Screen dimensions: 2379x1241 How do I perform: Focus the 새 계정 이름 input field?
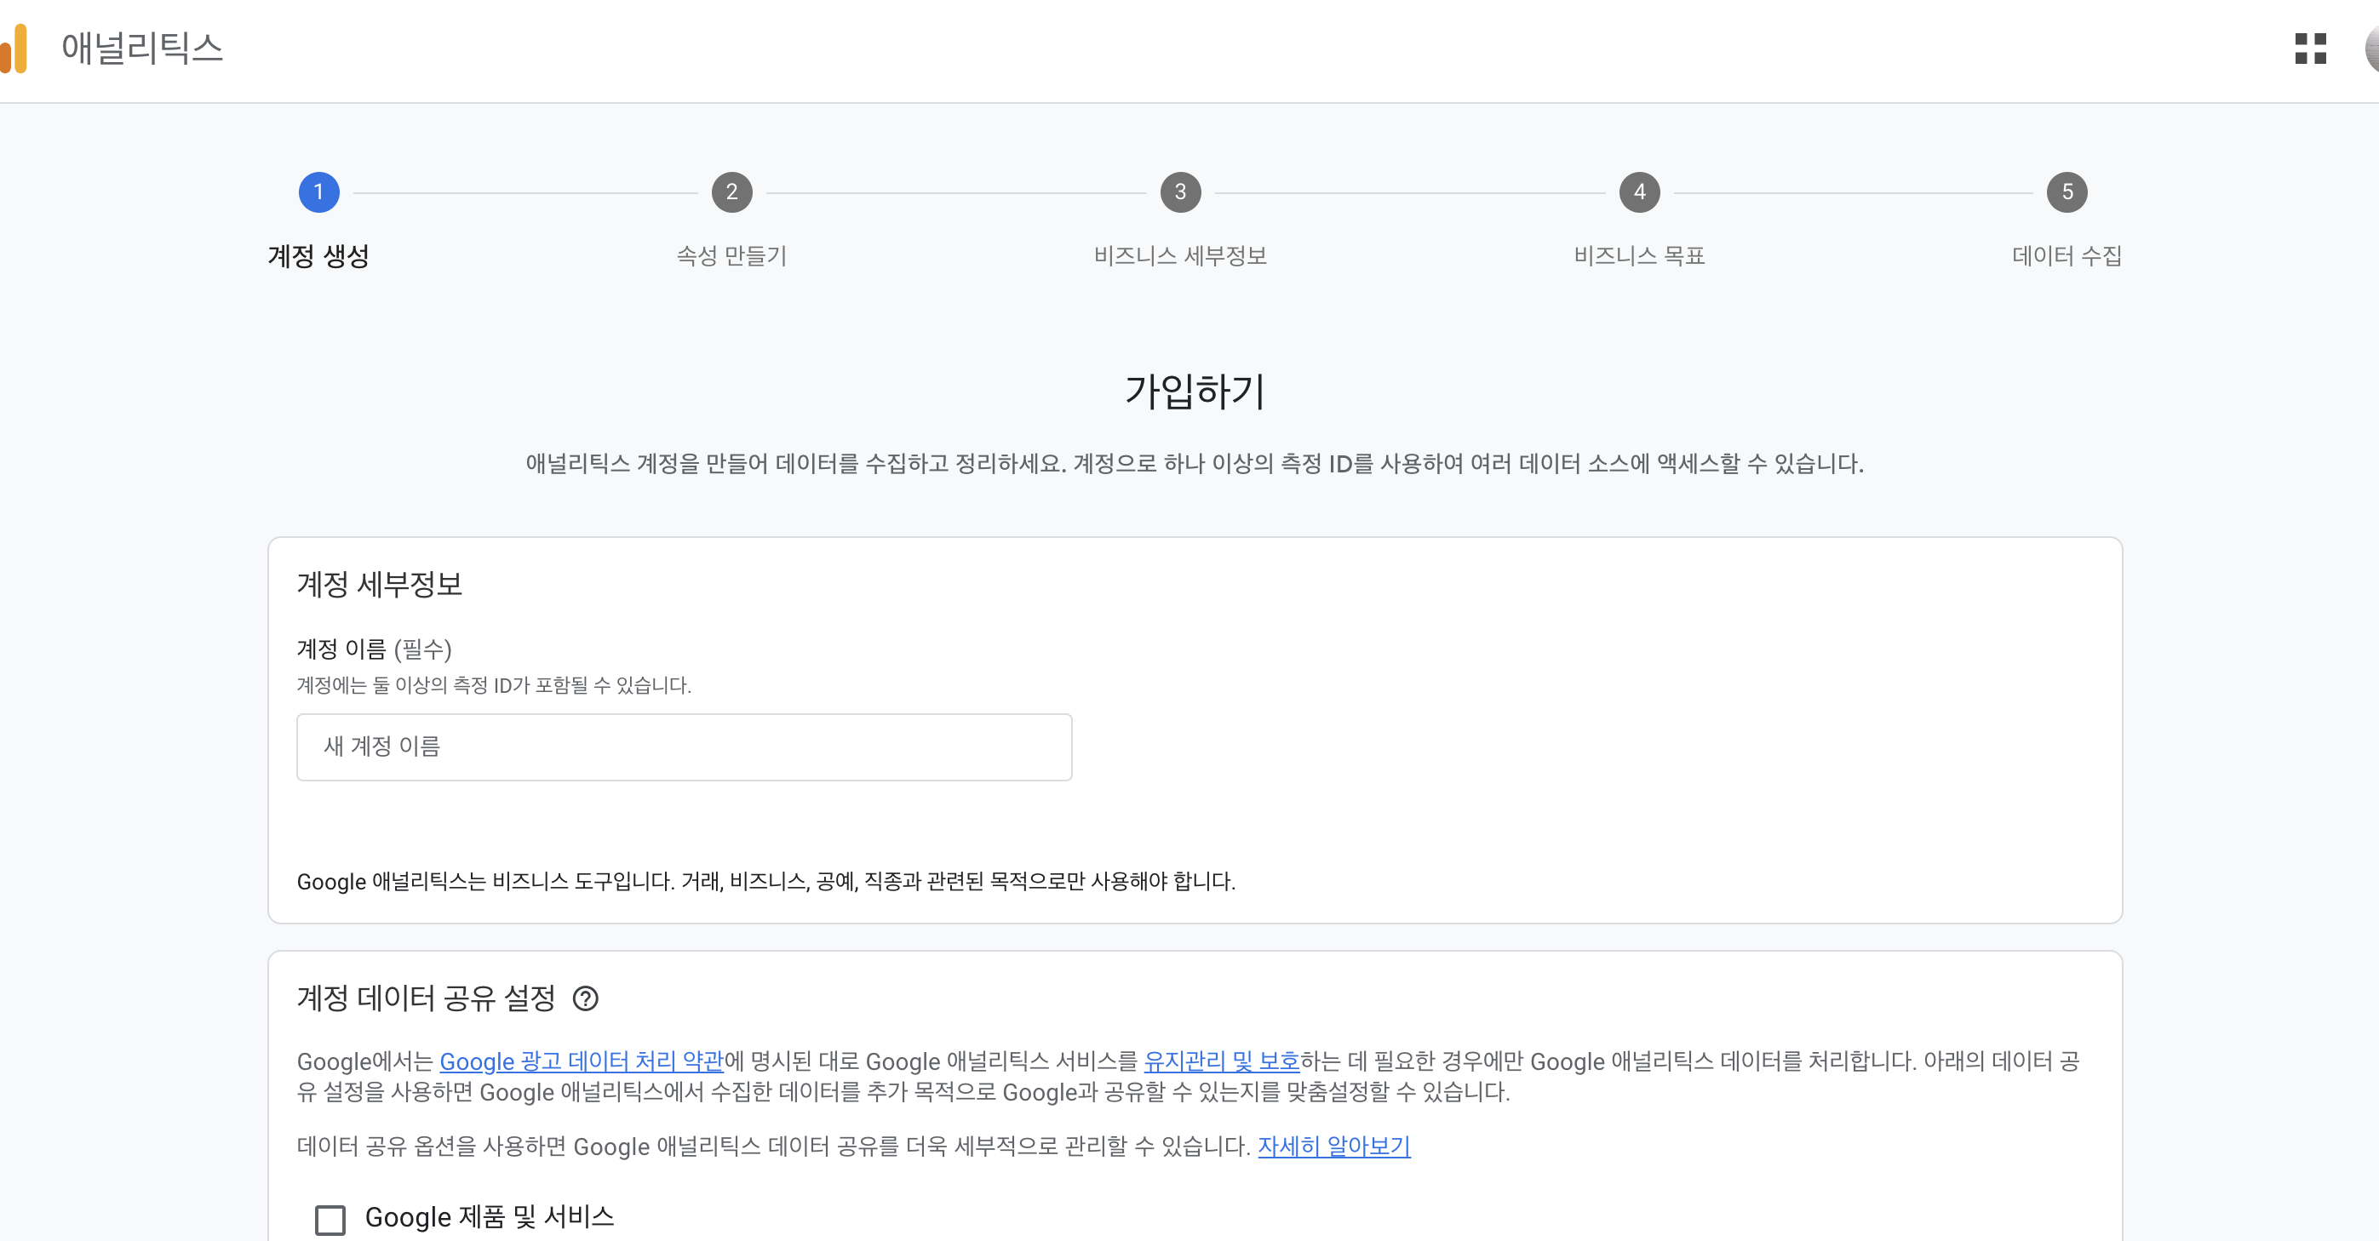coord(685,747)
